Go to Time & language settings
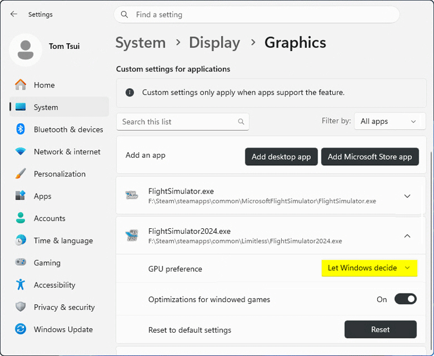The width and height of the screenshot is (434, 356). point(63,241)
